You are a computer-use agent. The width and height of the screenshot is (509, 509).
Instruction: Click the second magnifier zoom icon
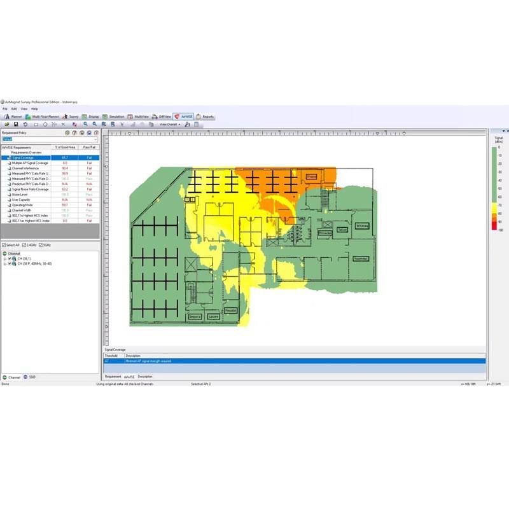94,124
